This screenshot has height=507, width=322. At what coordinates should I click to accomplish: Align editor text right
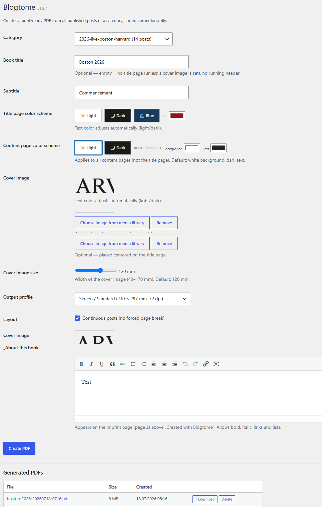coord(175,364)
